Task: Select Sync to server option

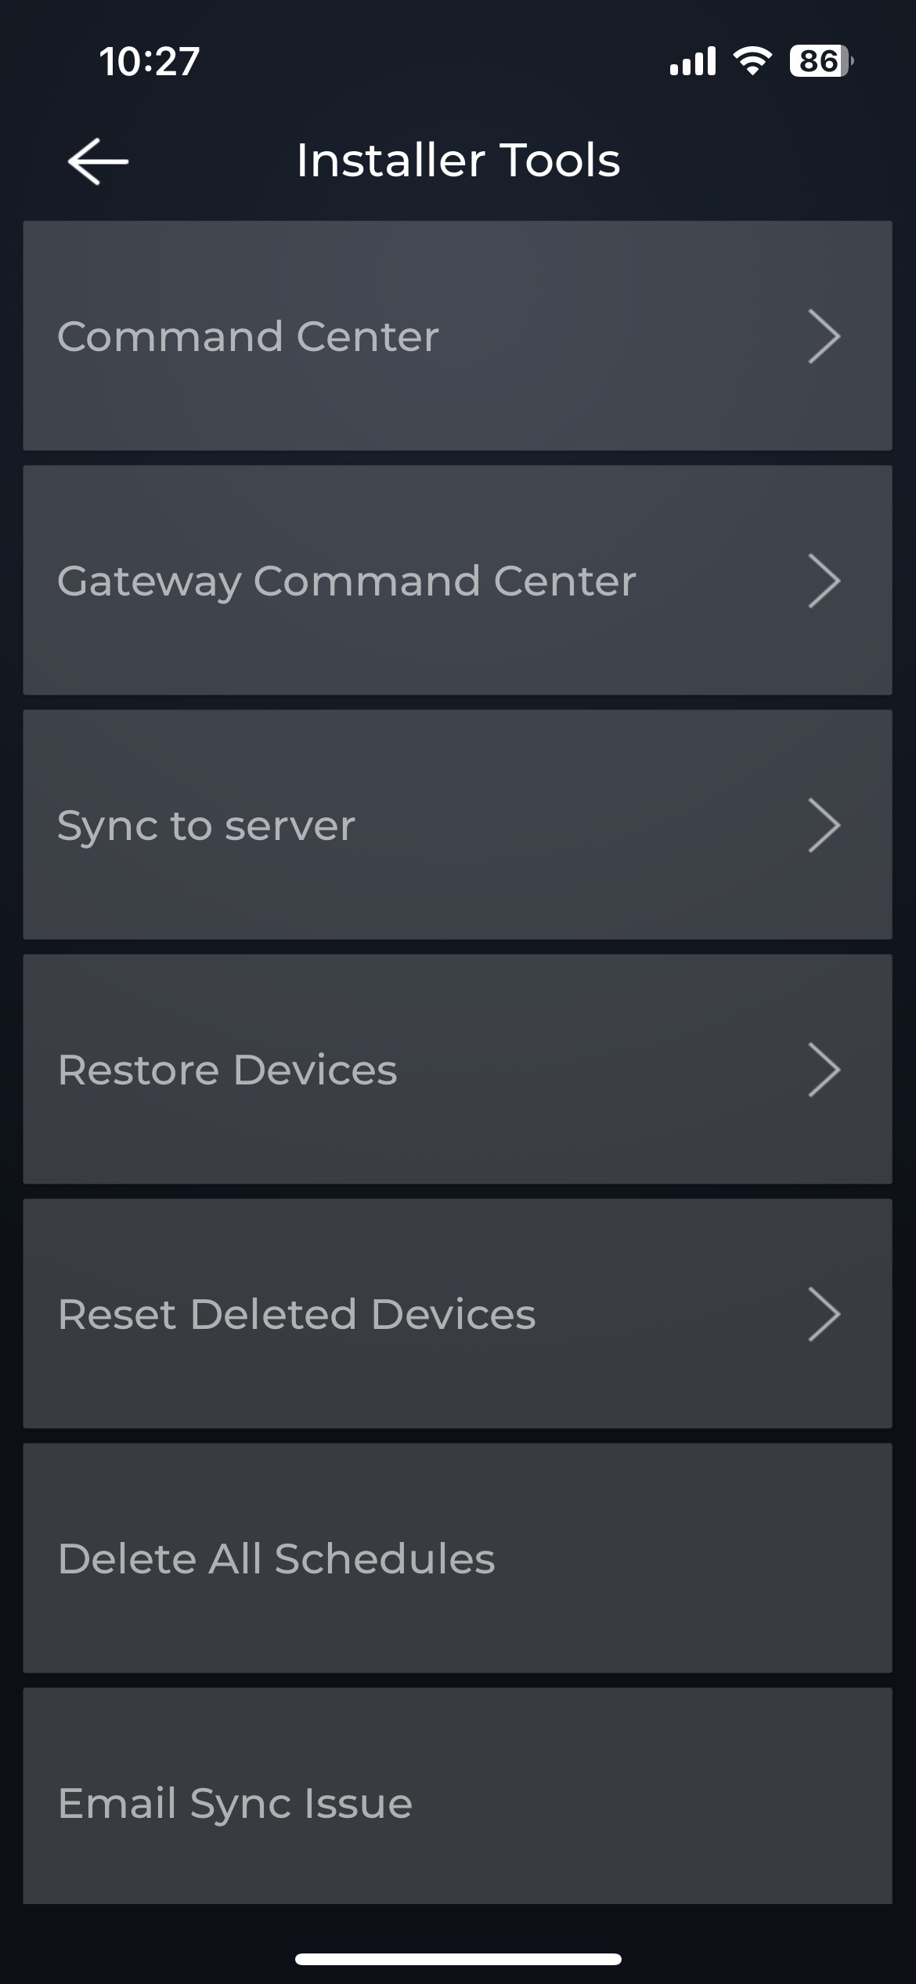Action: [206, 825]
